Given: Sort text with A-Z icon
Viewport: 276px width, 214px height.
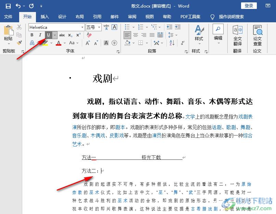Looking at the screenshot, I should [x=172, y=43].
